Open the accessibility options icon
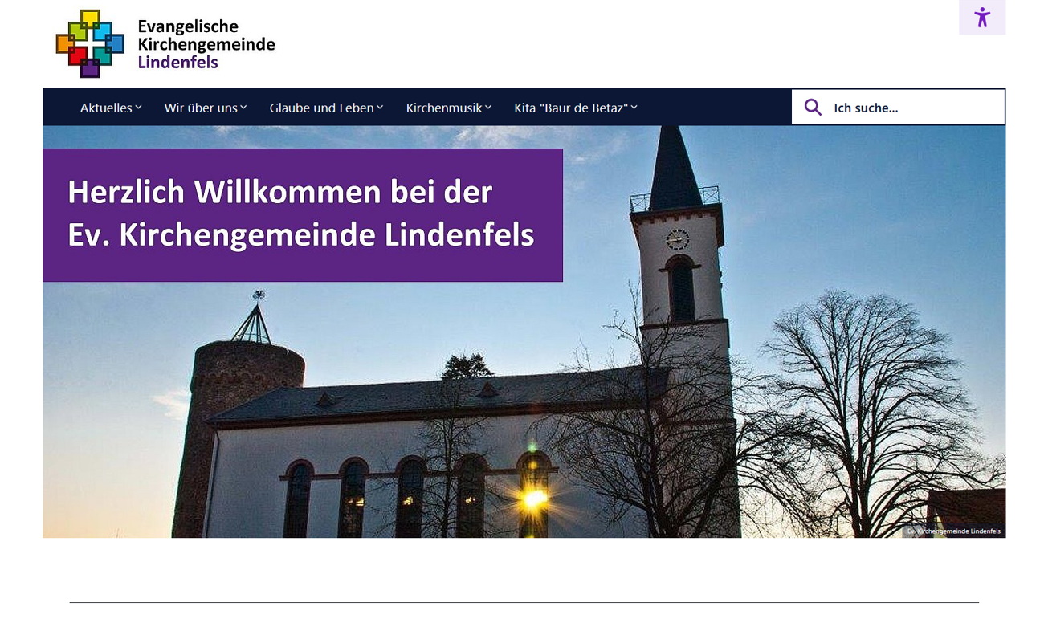The image size is (1044, 627). click(981, 18)
